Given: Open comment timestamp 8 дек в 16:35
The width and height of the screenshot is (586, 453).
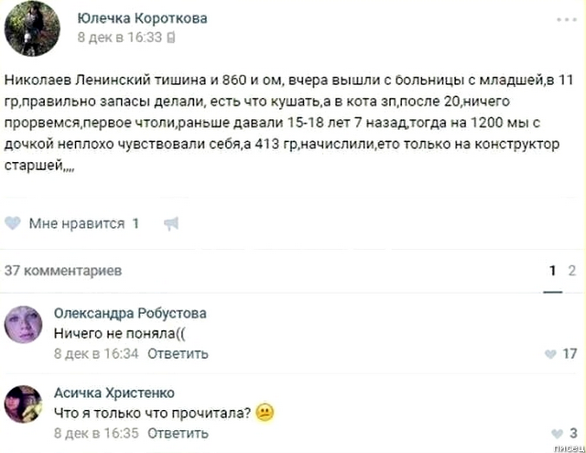Looking at the screenshot, I should 95,433.
